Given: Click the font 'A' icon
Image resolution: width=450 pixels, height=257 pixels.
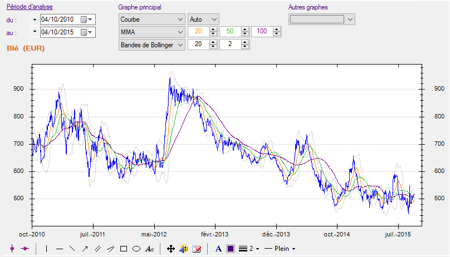Looking at the screenshot, I should (218, 249).
